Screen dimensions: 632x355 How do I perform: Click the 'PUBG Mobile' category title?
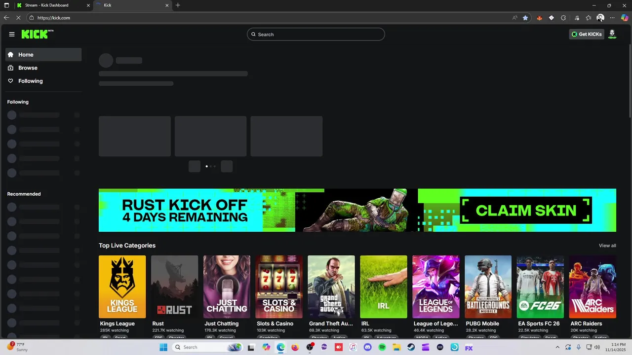click(x=482, y=324)
